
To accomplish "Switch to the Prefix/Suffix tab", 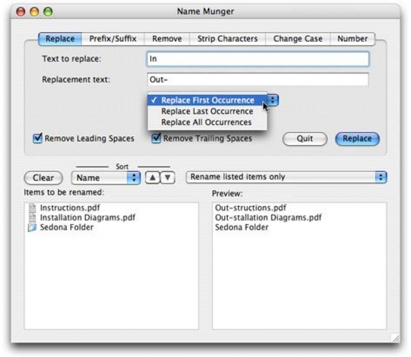I will pos(113,39).
